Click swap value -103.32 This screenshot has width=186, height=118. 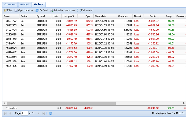[170, 57]
